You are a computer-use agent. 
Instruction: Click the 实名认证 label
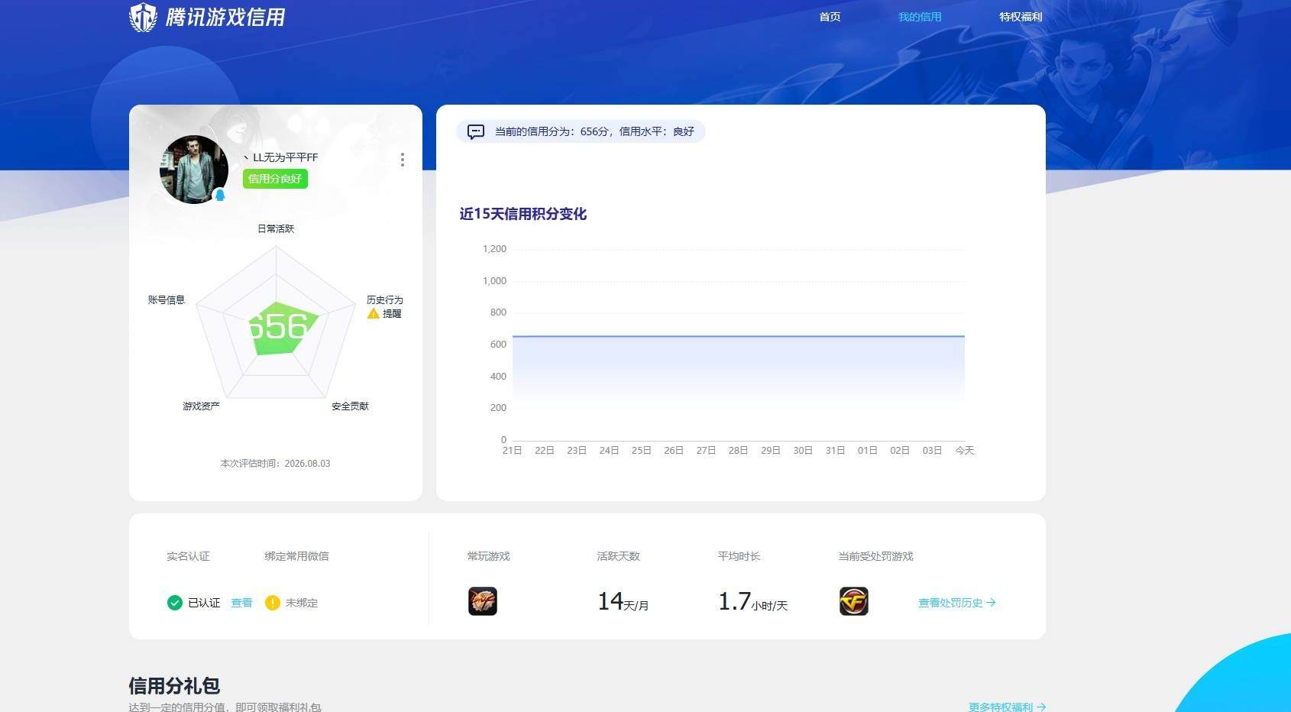click(188, 556)
